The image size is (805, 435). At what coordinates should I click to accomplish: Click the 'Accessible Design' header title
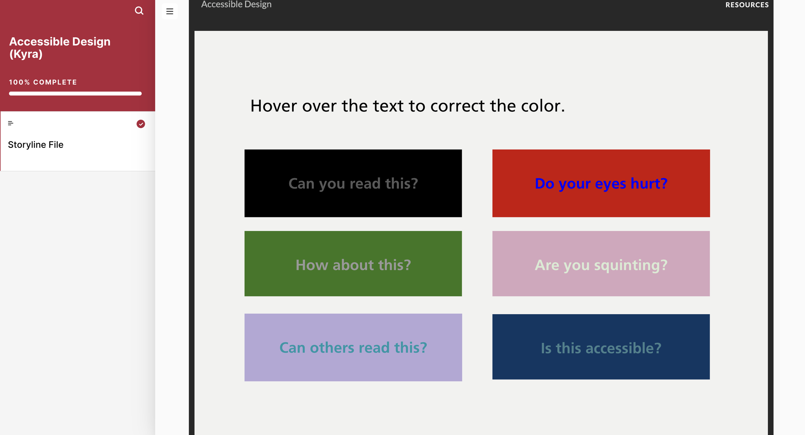pos(236,4)
